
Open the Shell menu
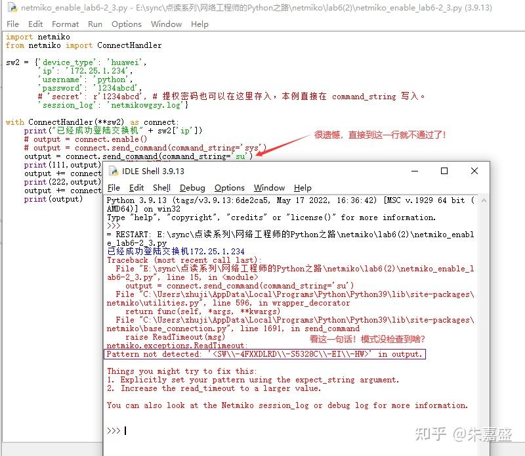pos(161,187)
